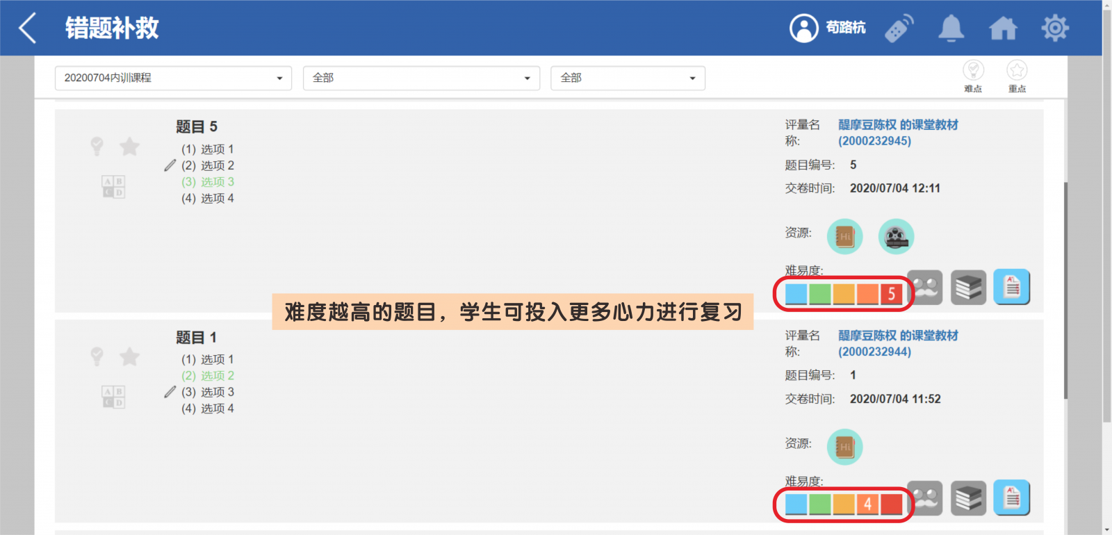Expand the rightmost 全部 dropdown
Image resolution: width=1112 pixels, height=535 pixels.
point(628,78)
